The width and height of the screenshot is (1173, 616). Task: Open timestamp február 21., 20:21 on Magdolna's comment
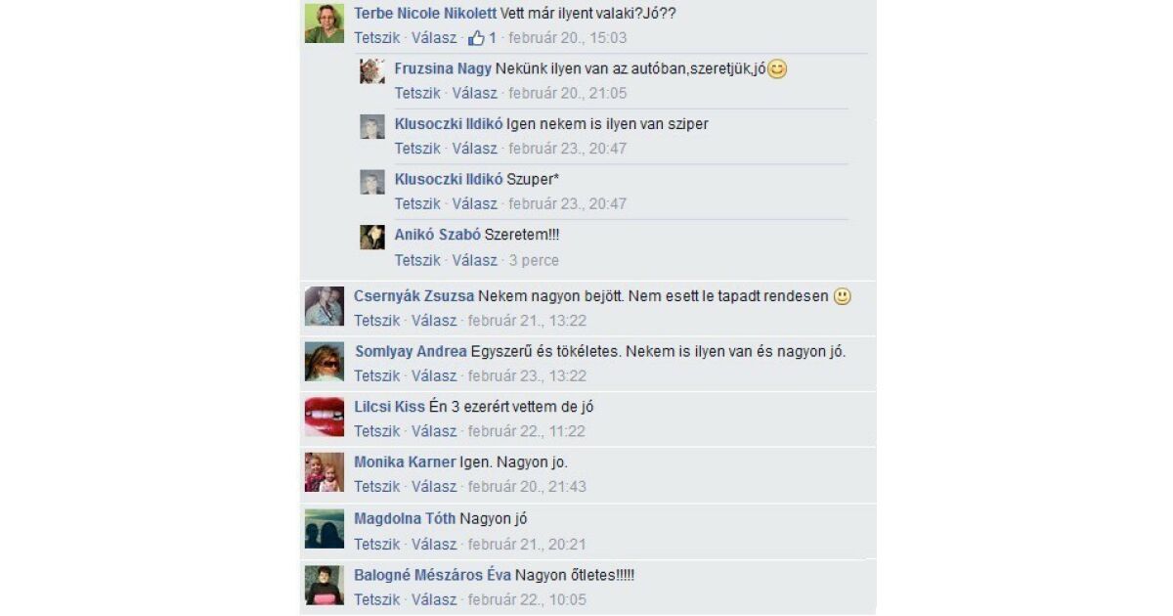coord(527,544)
